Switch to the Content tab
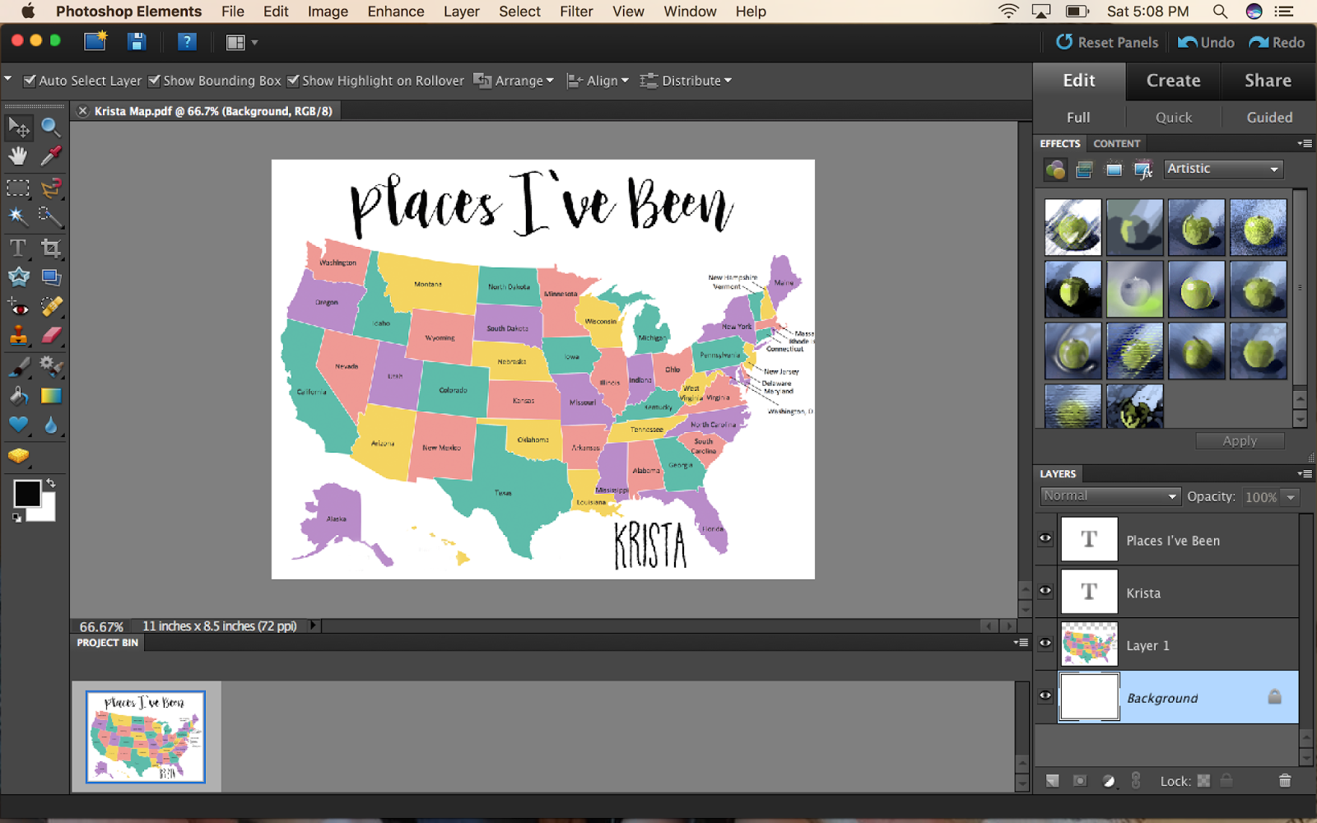The width and height of the screenshot is (1317, 823). tap(1116, 143)
